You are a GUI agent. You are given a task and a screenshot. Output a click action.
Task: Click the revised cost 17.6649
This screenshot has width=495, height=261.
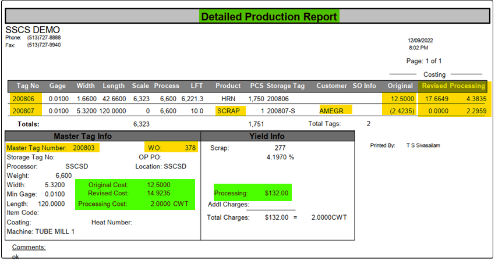(437, 99)
